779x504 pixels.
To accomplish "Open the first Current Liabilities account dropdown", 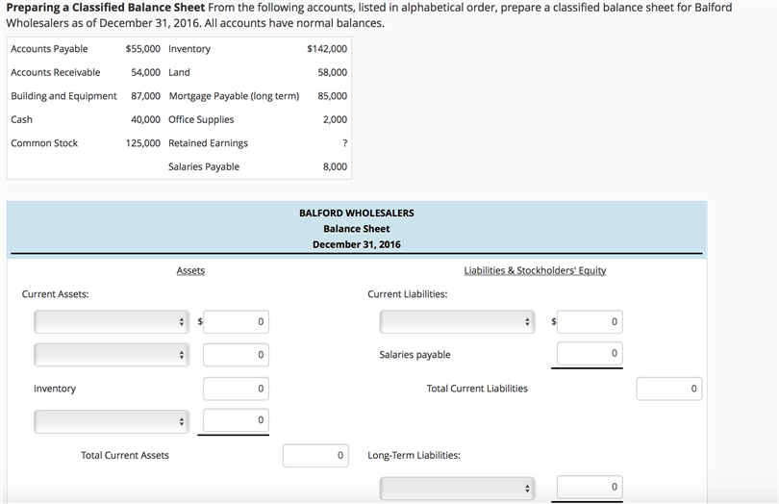I will tap(458, 321).
